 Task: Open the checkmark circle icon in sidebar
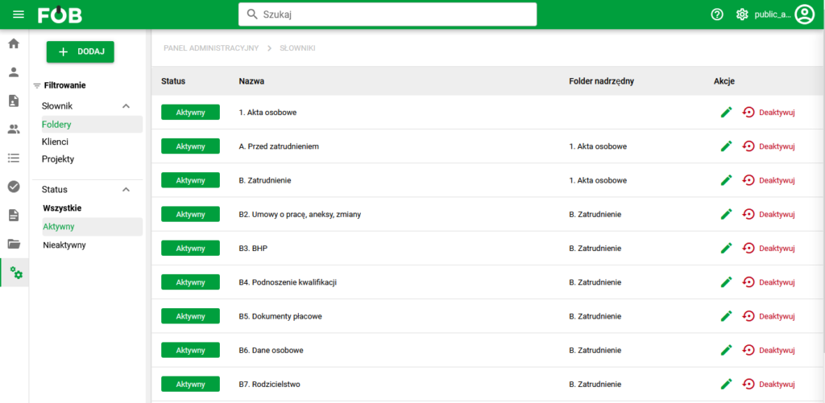point(15,186)
